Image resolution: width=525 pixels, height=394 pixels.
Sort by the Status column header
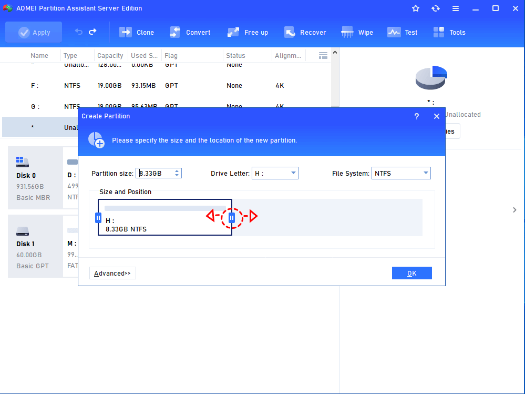pos(235,56)
